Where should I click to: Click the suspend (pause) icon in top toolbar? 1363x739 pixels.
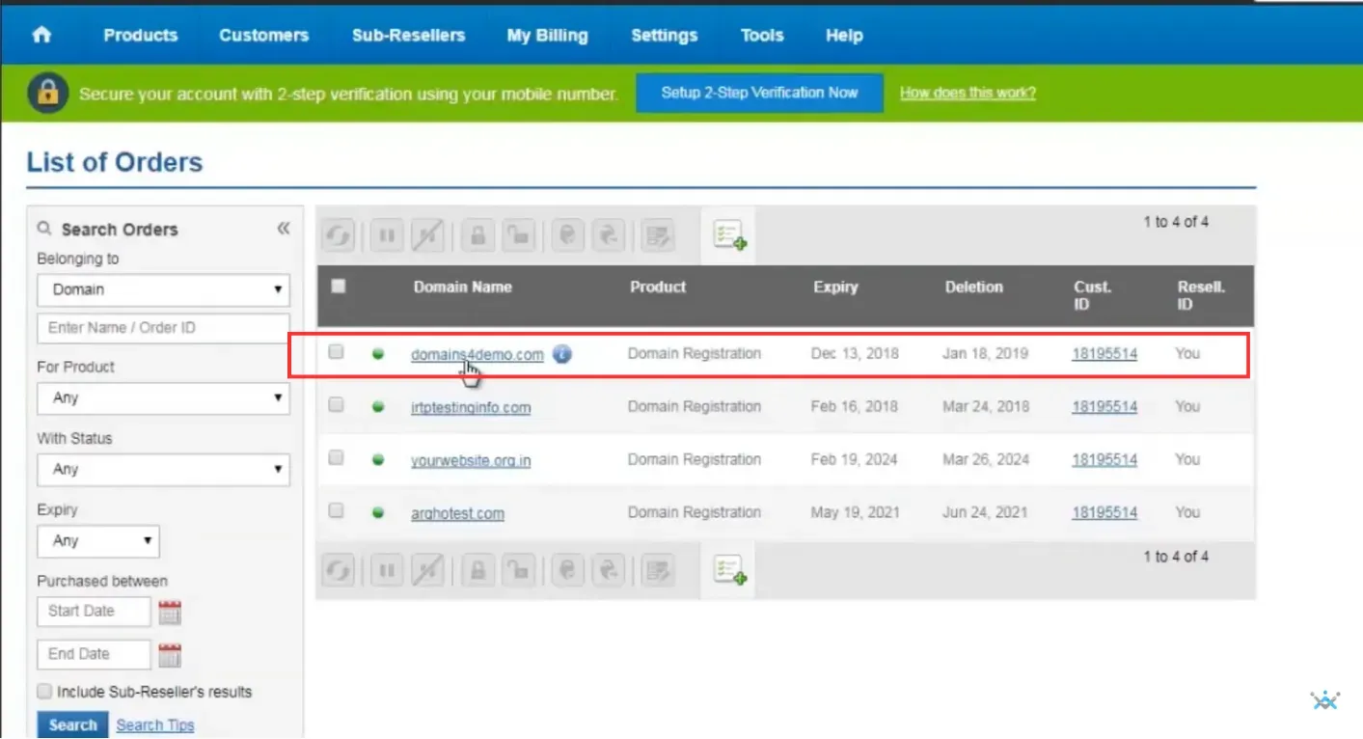point(387,235)
